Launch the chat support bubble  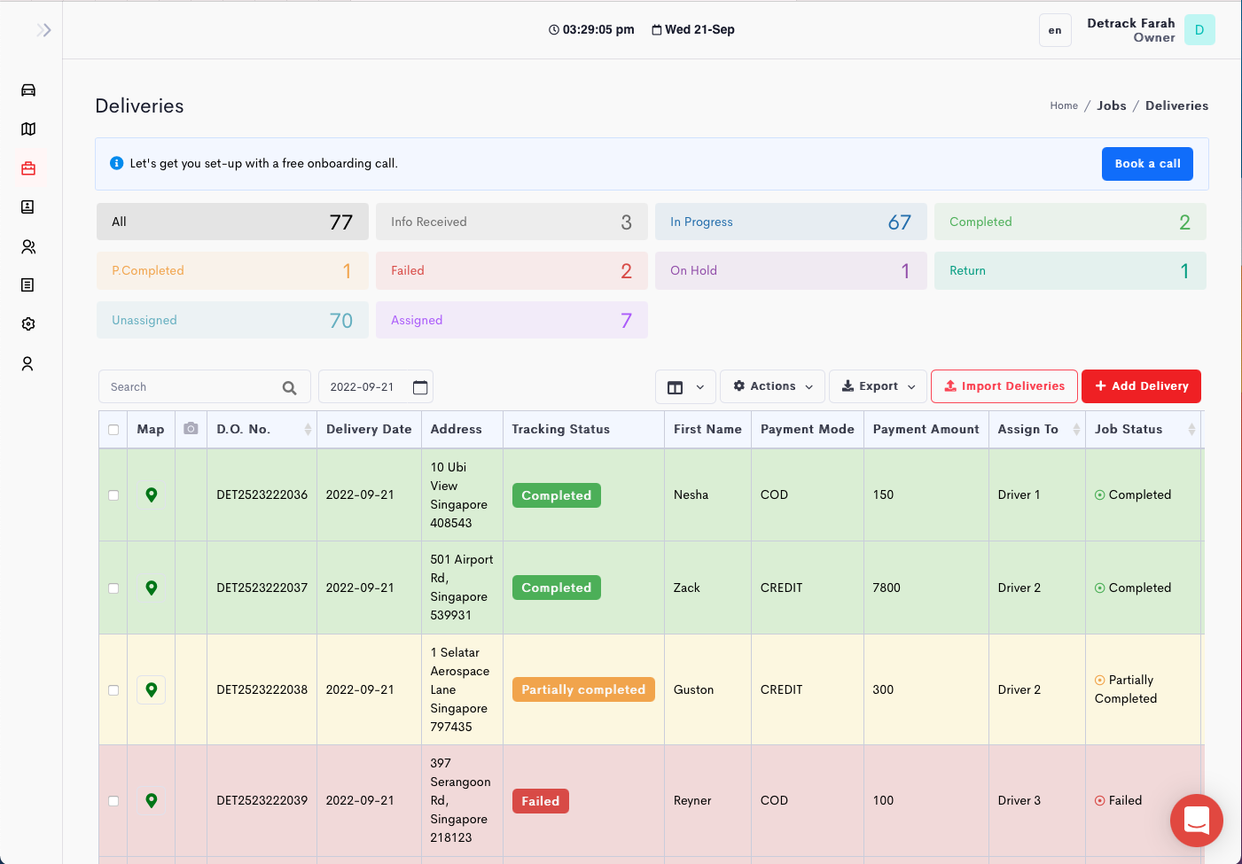(x=1196, y=821)
